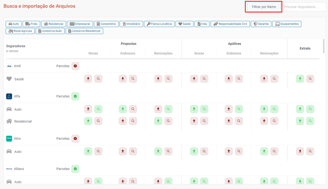This screenshot has width=328, height=189.
Task: Search Alfa Residencial Propostas Endossos files
Action: 133,121
